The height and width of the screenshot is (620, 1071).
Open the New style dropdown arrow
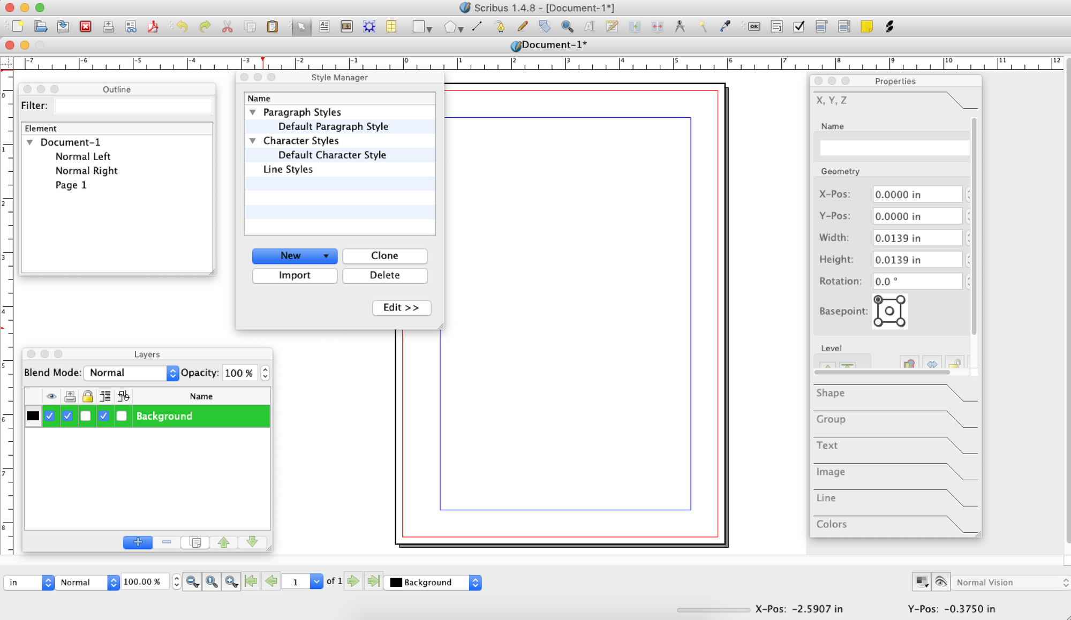(x=326, y=255)
